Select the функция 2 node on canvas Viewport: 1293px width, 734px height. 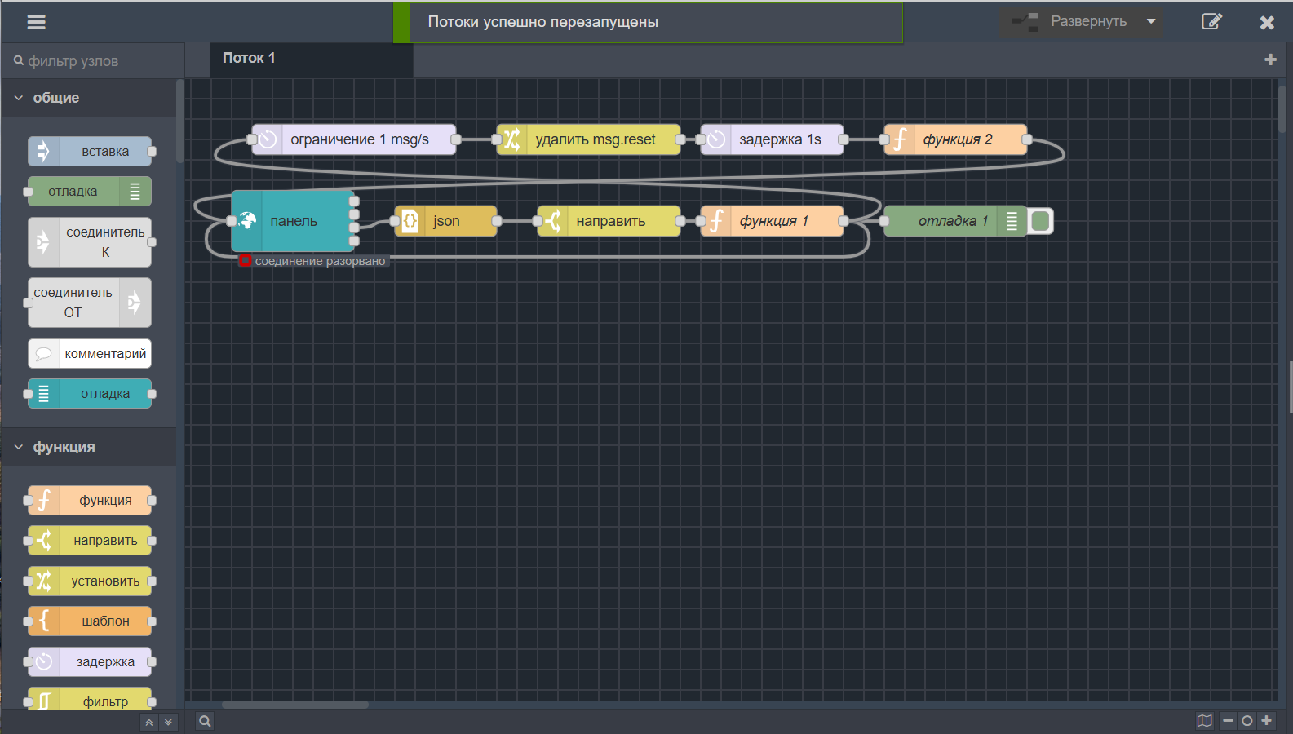pyautogui.click(x=957, y=139)
